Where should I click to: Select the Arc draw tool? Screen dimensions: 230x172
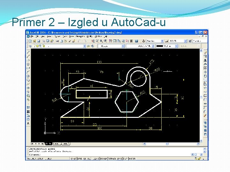28,72
